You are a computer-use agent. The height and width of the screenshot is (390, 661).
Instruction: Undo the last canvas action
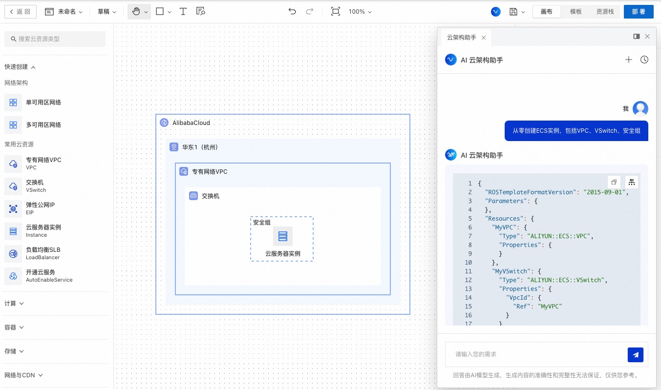click(x=292, y=12)
